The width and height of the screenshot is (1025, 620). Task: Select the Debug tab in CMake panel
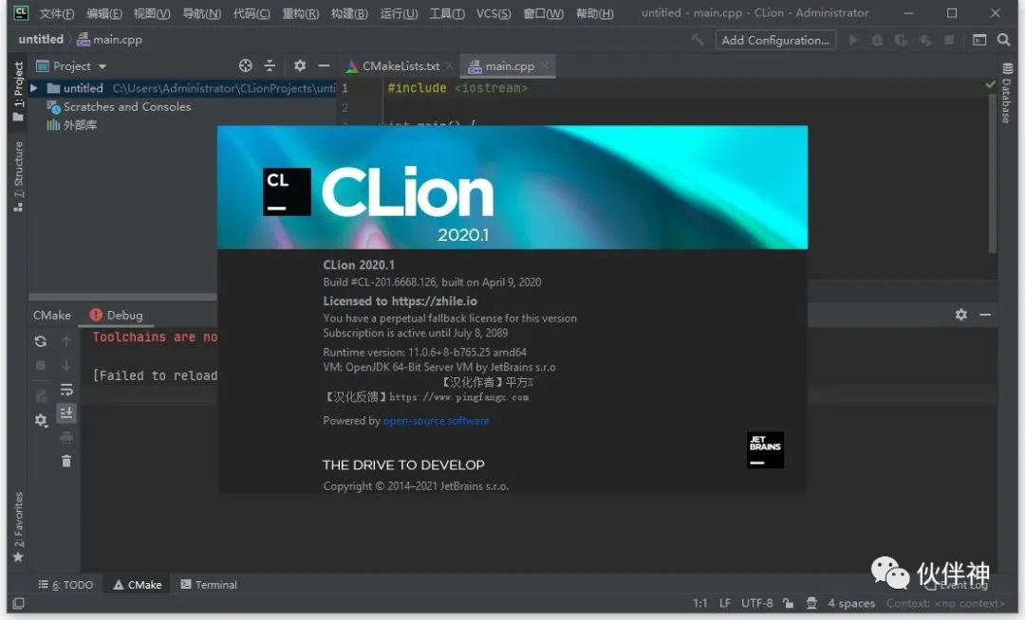point(117,315)
